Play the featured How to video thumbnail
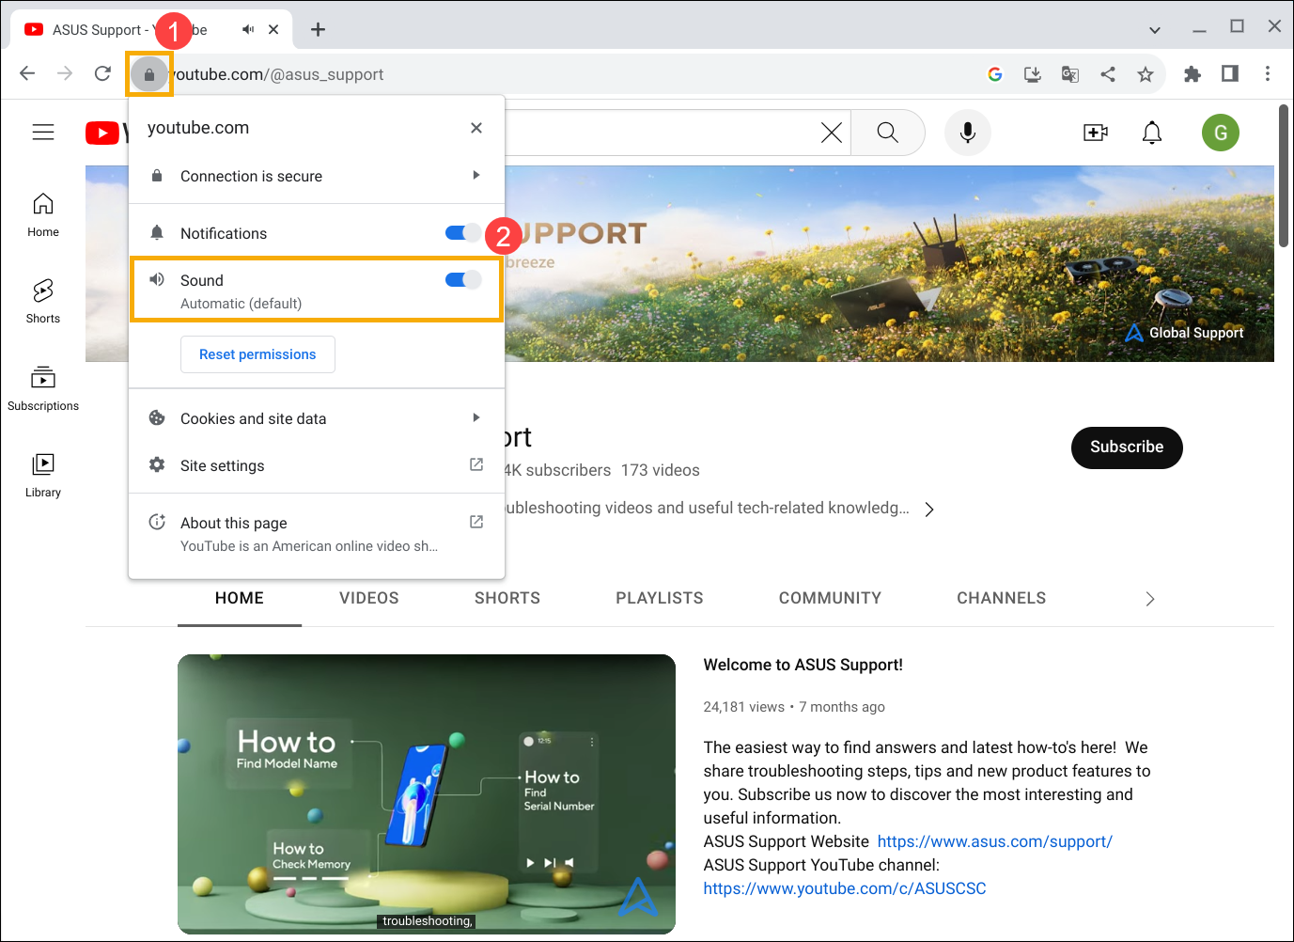1294x942 pixels. (427, 794)
